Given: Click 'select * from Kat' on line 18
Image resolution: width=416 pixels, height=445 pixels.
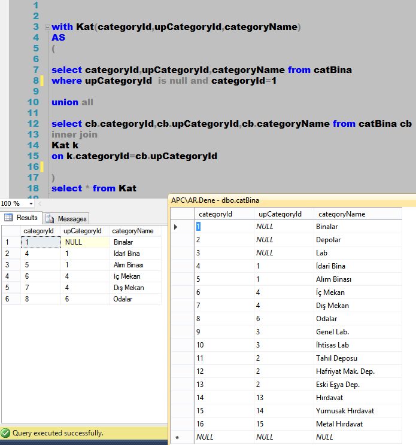Looking at the screenshot, I should (x=94, y=188).
